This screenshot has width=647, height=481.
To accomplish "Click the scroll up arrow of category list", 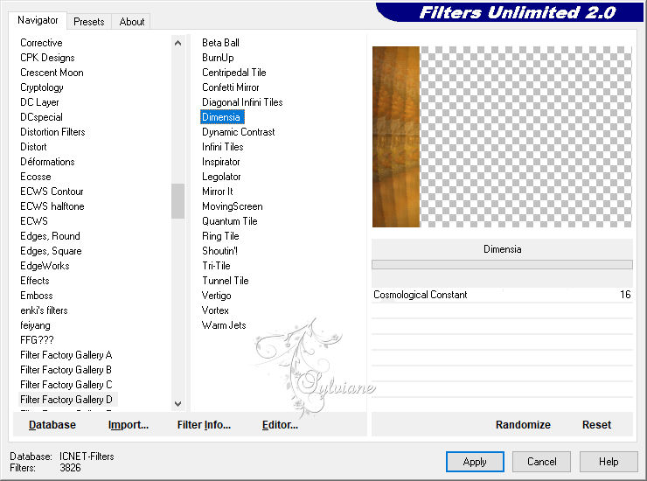I will 177,43.
